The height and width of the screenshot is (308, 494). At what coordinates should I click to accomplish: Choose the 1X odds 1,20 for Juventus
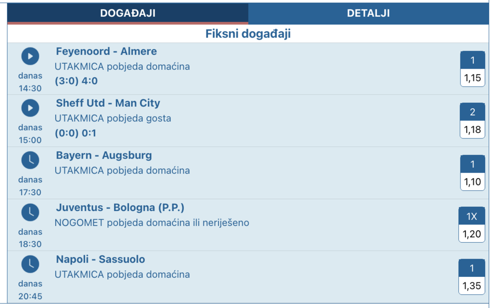472,233
